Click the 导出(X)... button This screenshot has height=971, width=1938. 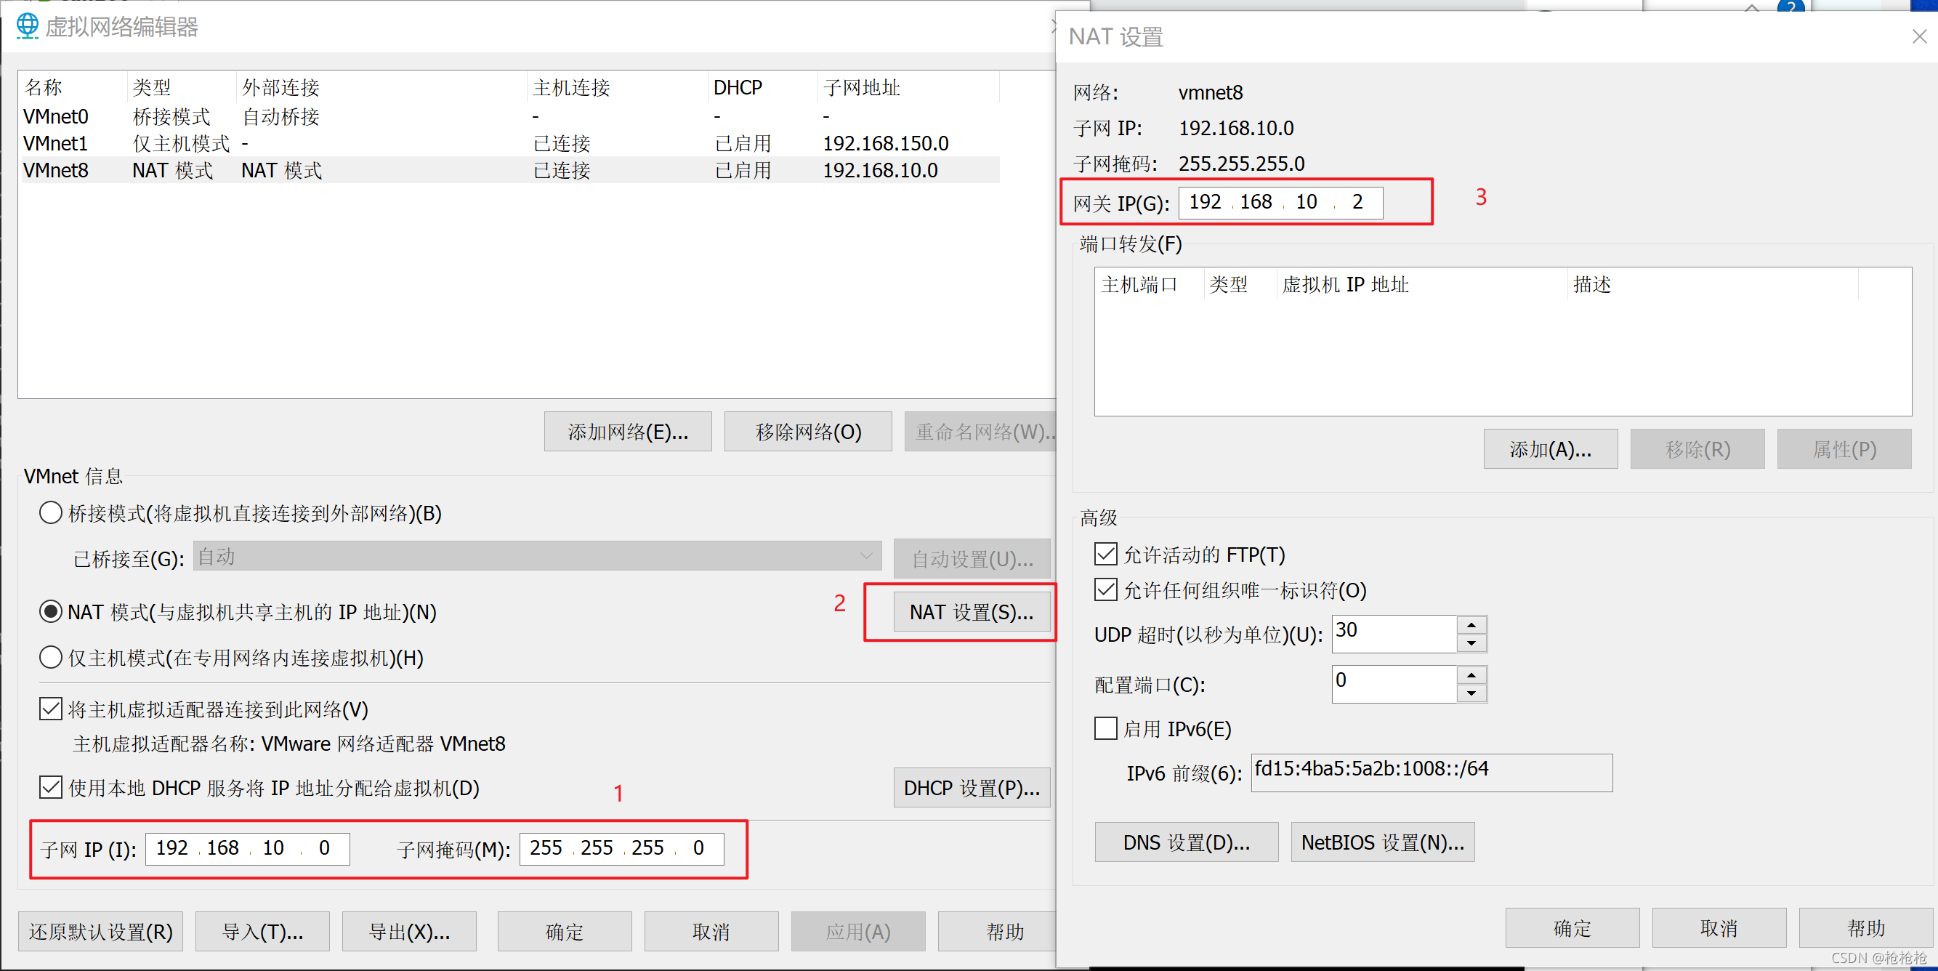coord(409,932)
